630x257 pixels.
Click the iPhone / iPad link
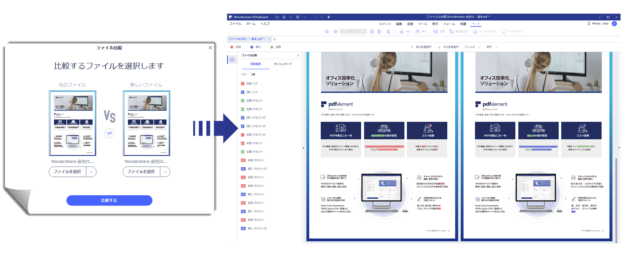point(598,24)
